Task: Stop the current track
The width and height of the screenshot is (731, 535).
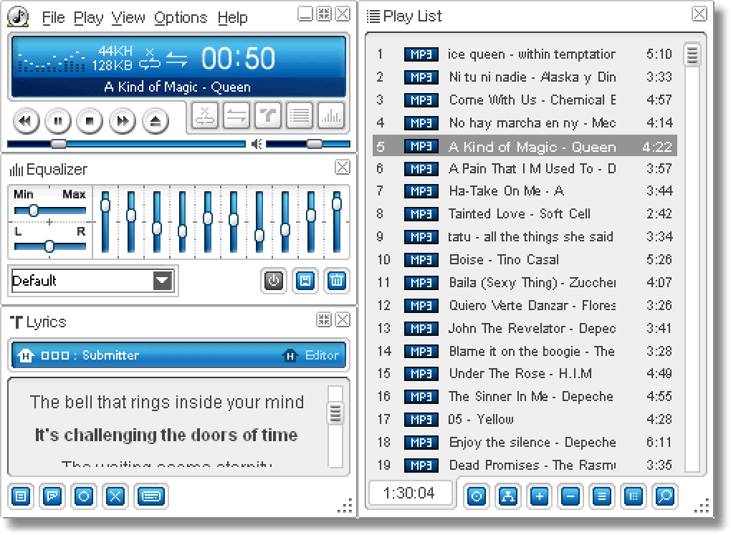Action: (x=90, y=121)
